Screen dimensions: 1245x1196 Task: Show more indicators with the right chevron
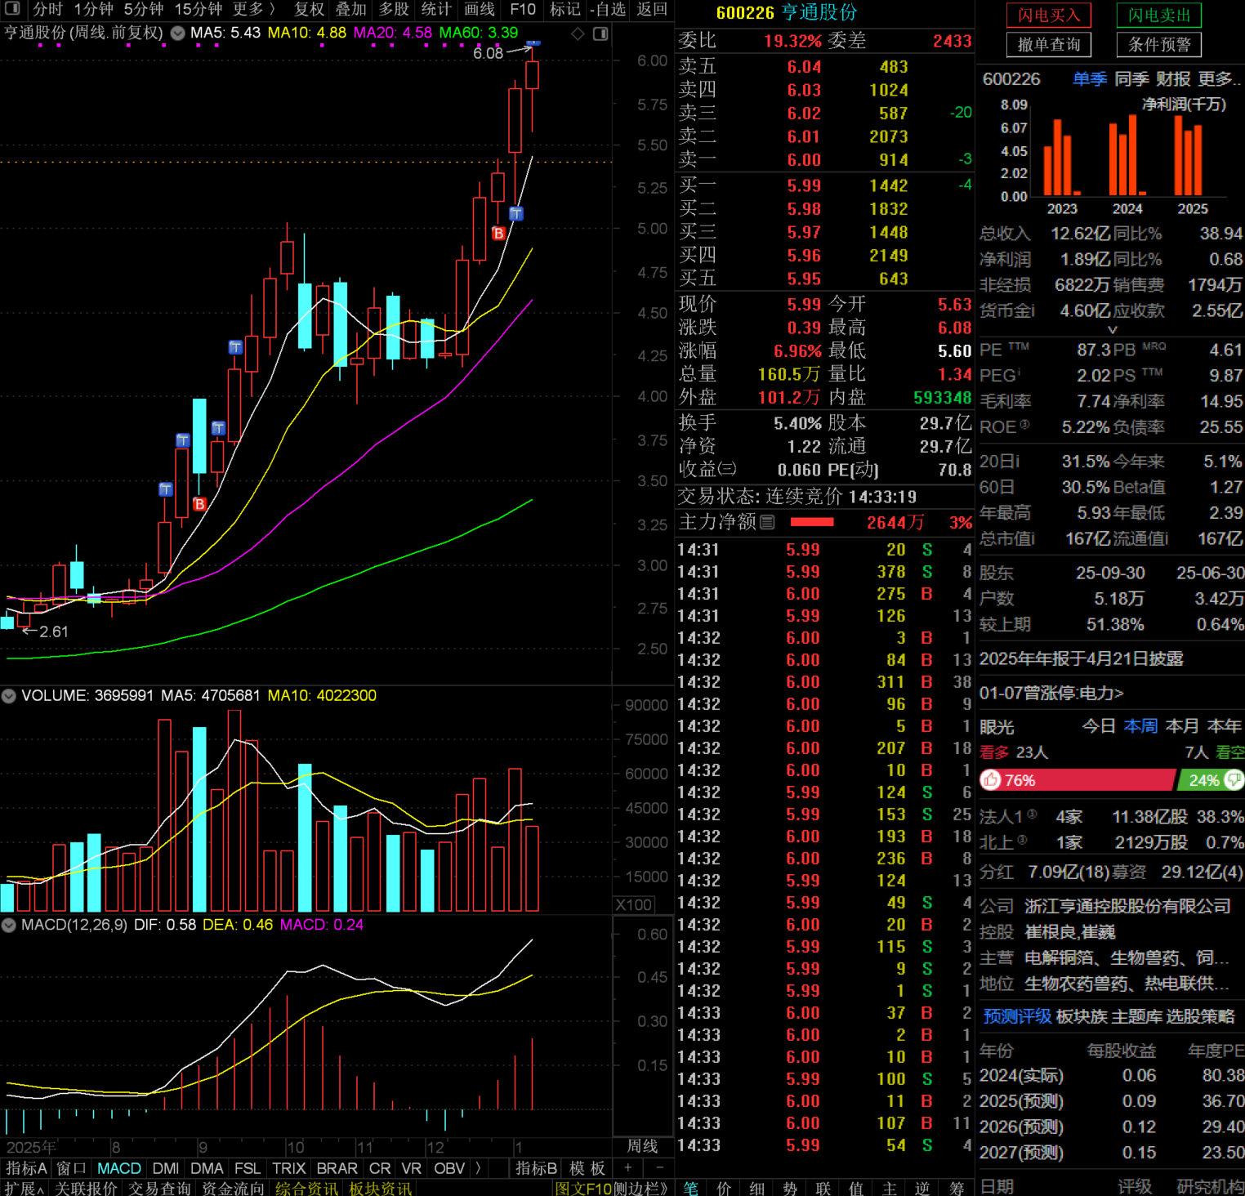tap(478, 1168)
